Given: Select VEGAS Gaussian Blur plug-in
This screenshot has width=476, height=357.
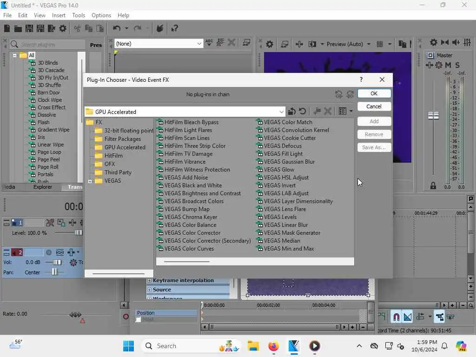Looking at the screenshot, I should [289, 162].
